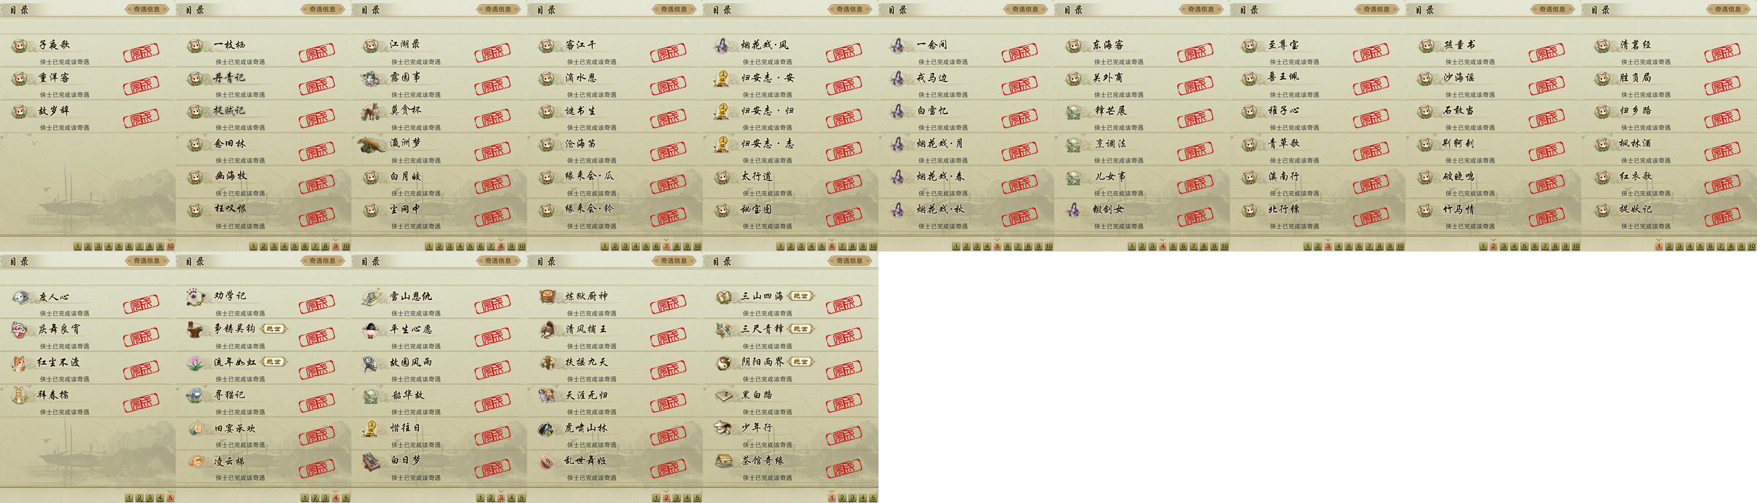Click the deer icon beside 莫贪杯
The height and width of the screenshot is (503, 1757).
(x=372, y=111)
